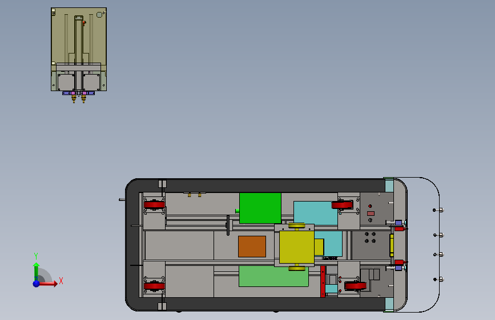The image size is (495, 320).
Task: Pick the upper-left red caster wheel
Action: tap(154, 205)
